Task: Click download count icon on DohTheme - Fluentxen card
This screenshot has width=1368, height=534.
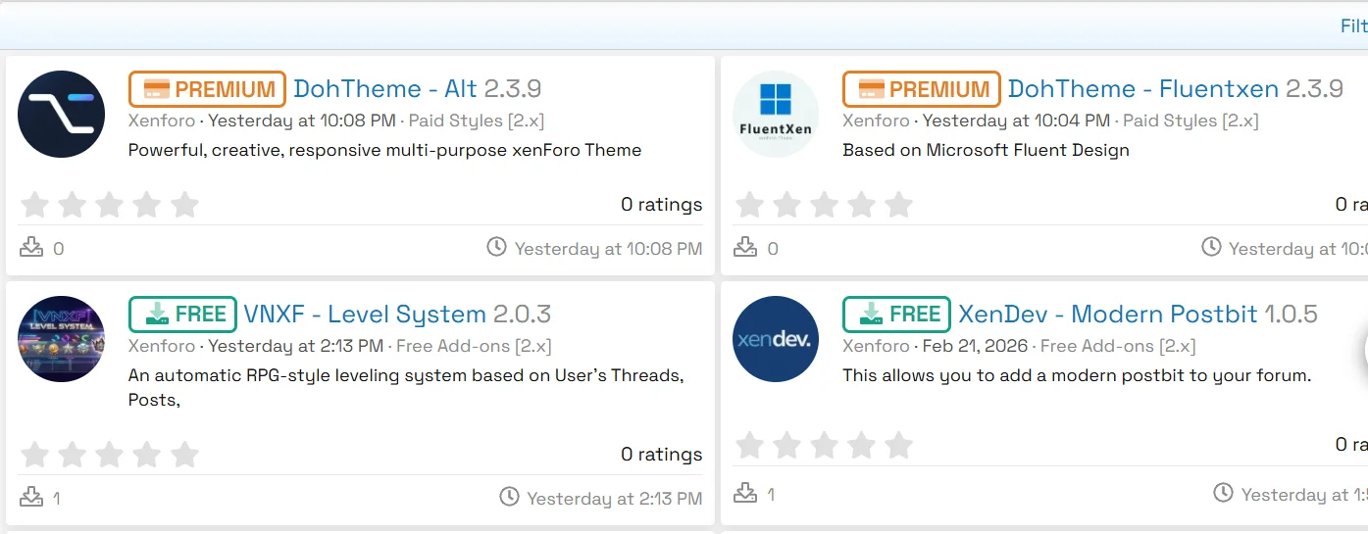Action: 746,247
